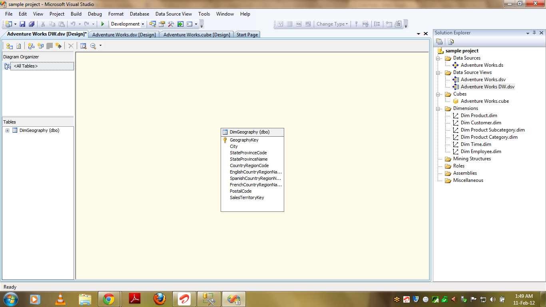Switch to the Start Page tab
546x307 pixels.
pos(247,35)
